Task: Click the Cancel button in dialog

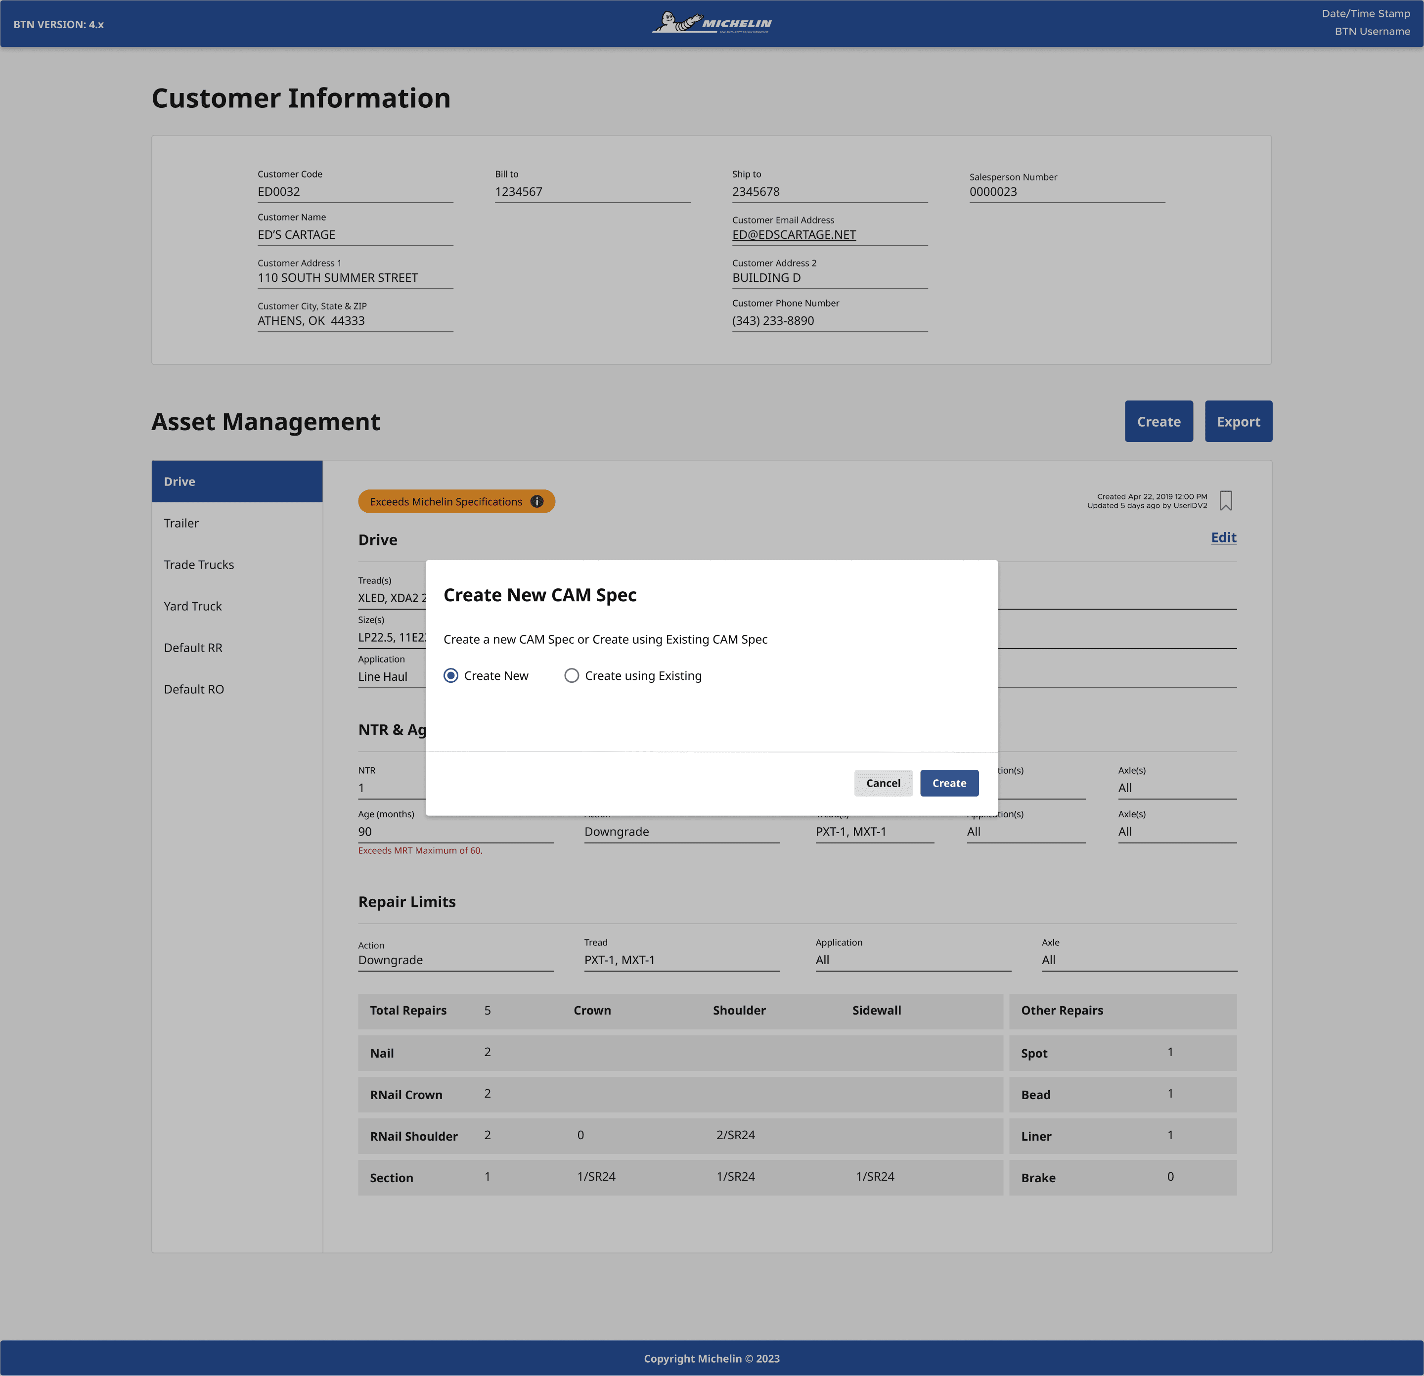Action: coord(883,783)
